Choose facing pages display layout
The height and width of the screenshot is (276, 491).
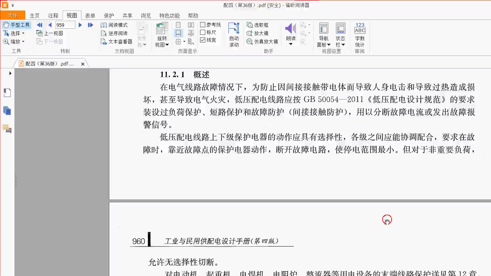[x=191, y=25]
